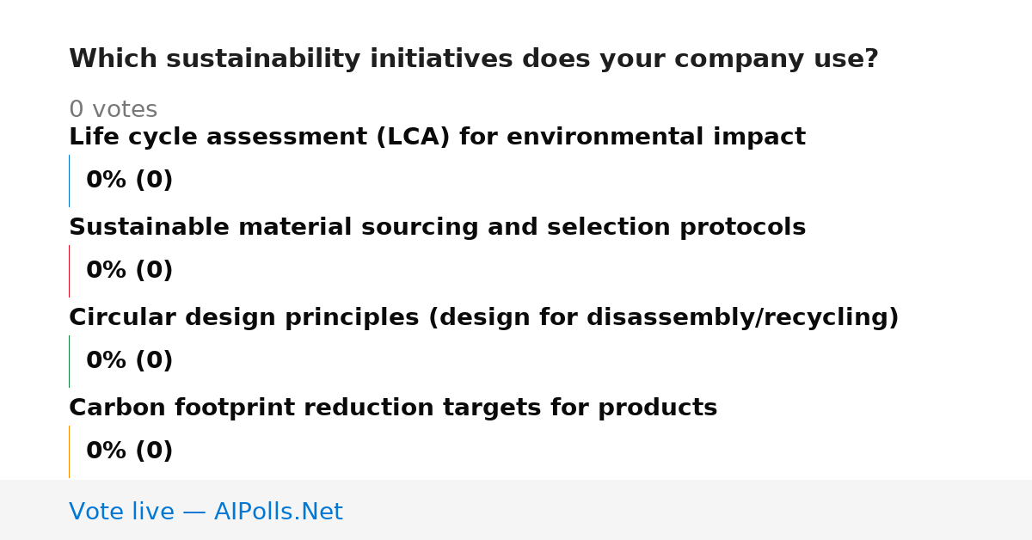Click the gray footer bar area
1032x540 pixels.
point(516,510)
